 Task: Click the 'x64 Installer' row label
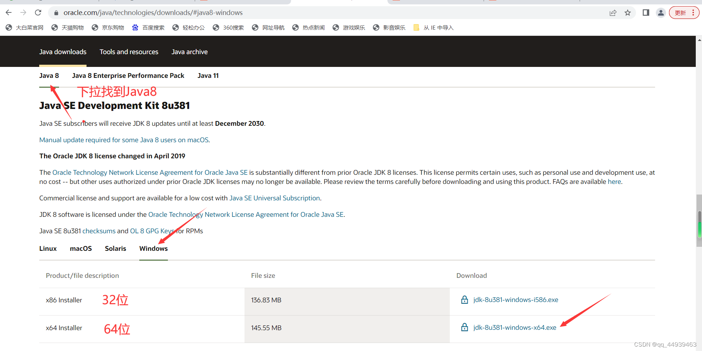click(64, 328)
